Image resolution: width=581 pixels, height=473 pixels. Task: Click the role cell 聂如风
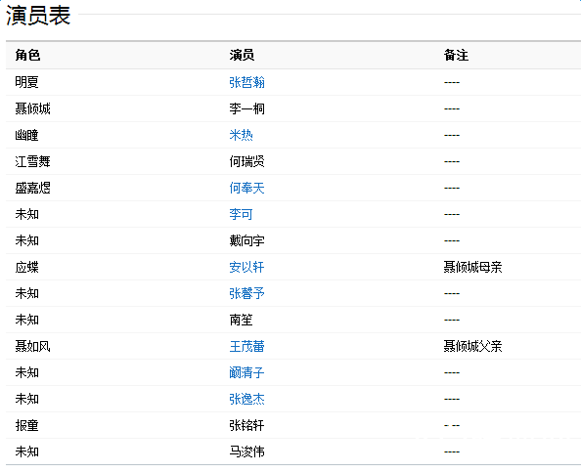32,346
